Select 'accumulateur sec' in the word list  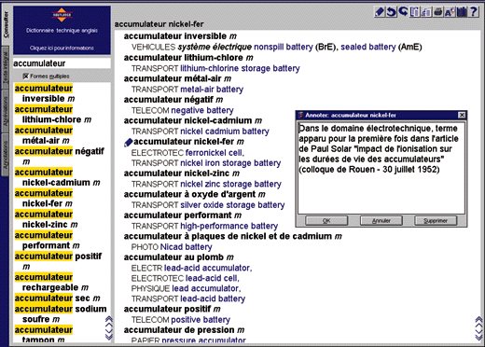[57, 298]
